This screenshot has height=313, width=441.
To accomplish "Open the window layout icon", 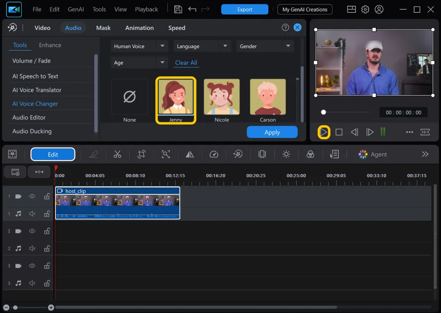I will click(x=351, y=9).
